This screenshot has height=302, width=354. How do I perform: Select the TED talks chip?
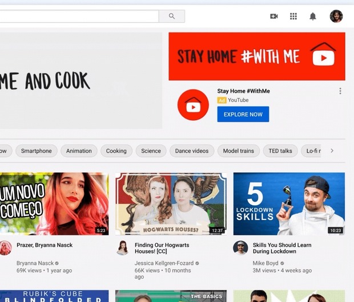pos(280,151)
